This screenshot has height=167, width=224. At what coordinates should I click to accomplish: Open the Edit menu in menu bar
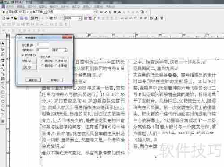[x=21, y=7]
